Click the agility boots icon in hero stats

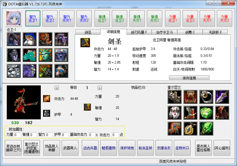(87, 107)
